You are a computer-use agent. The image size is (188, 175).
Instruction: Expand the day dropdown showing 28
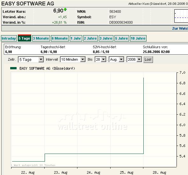100,59
